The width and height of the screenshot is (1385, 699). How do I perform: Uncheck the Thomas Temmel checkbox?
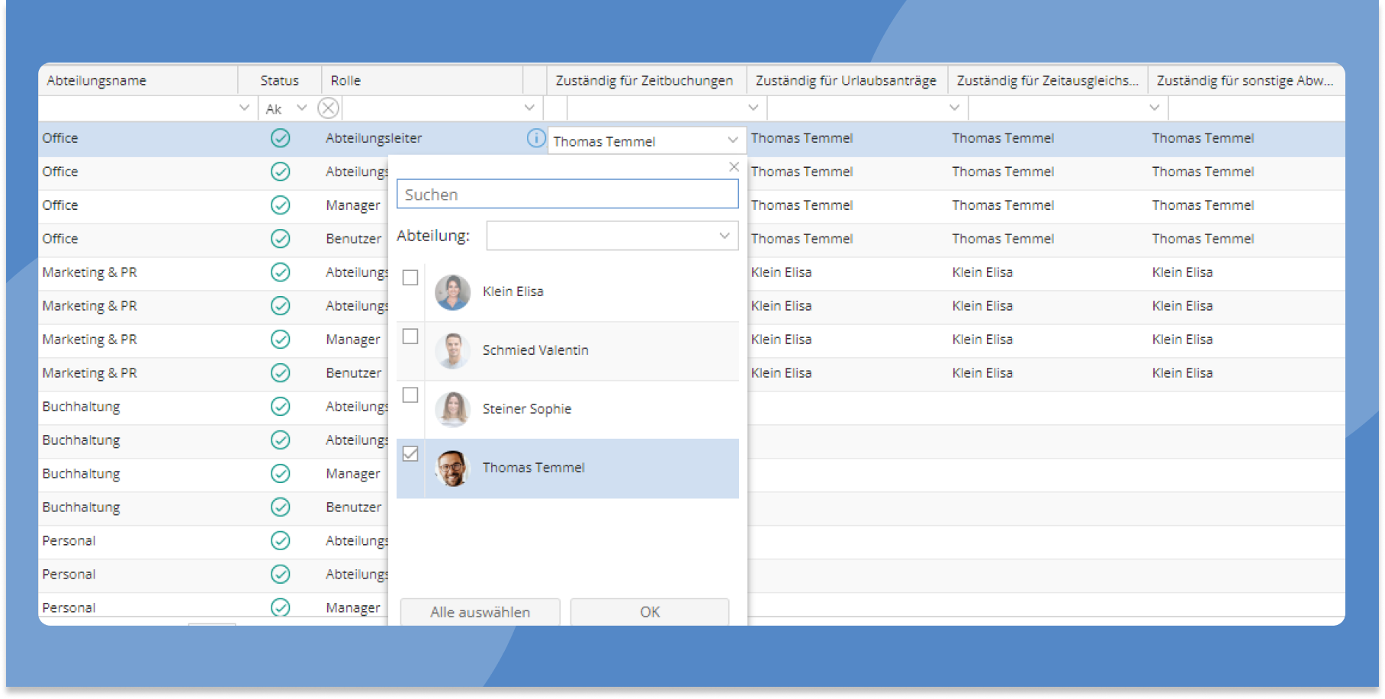(410, 454)
